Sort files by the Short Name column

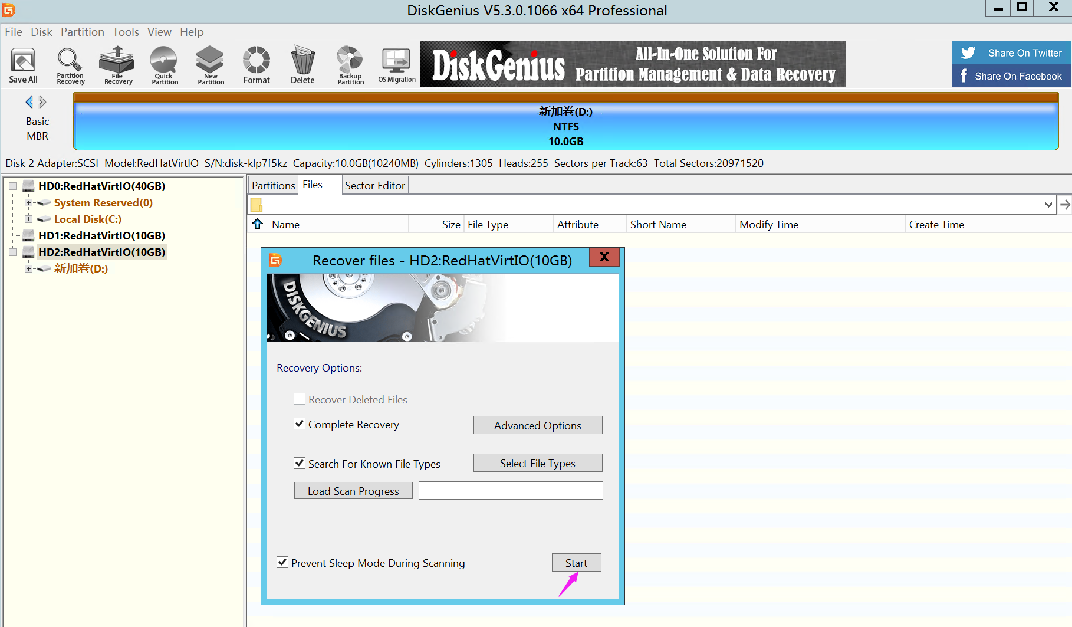point(681,224)
